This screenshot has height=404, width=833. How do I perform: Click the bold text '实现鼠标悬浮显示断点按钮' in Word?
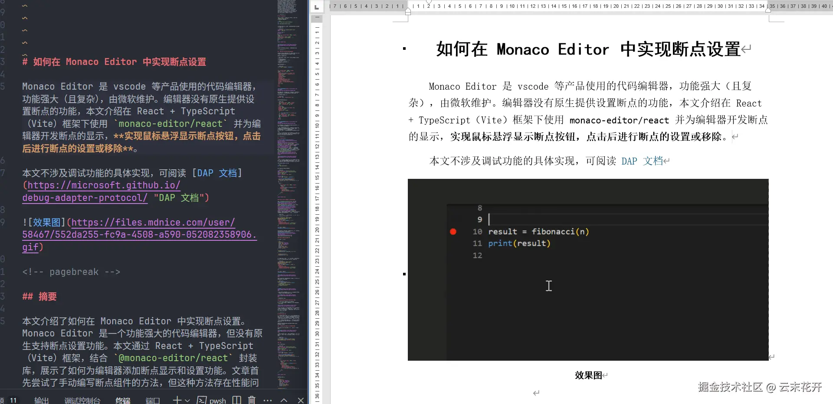[513, 137]
